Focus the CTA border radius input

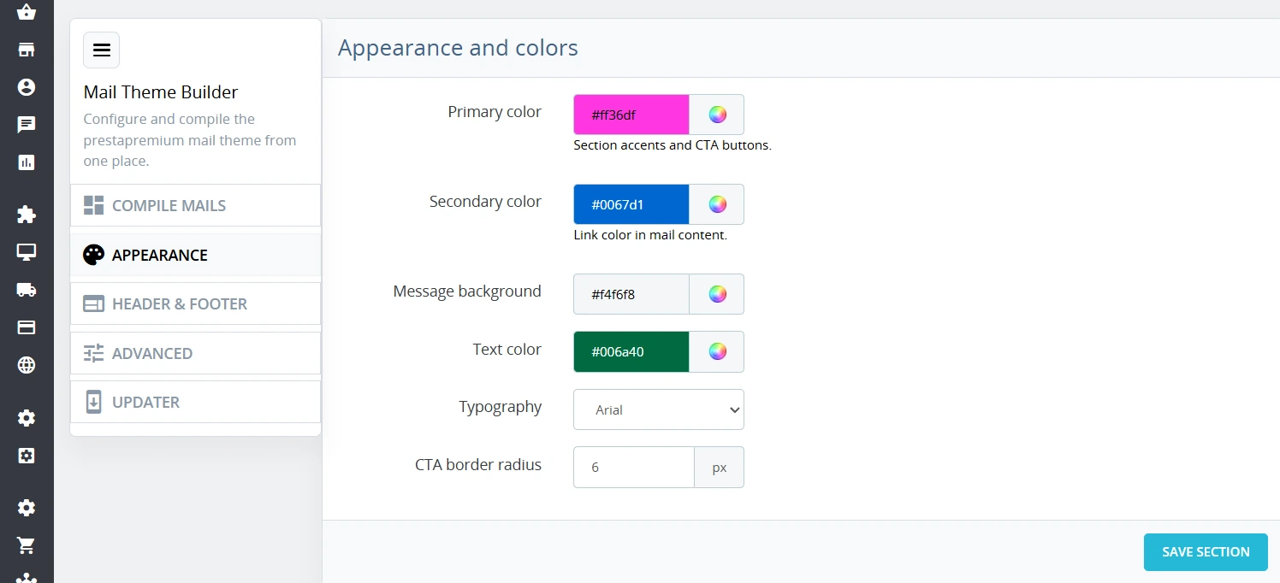634,468
